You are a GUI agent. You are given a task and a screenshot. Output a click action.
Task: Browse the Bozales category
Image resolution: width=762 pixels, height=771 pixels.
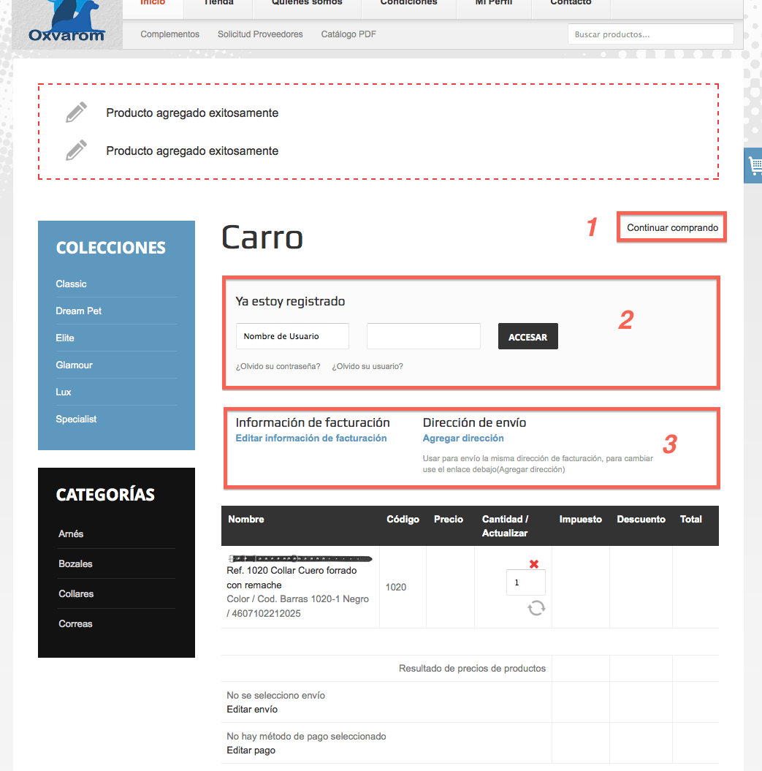pyautogui.click(x=75, y=563)
